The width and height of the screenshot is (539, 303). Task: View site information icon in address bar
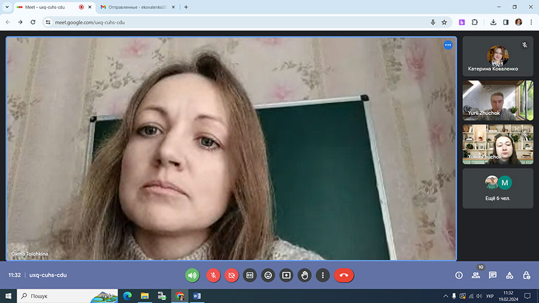pyautogui.click(x=48, y=22)
